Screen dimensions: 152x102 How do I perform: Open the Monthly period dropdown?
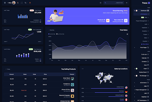click(x=52, y=30)
